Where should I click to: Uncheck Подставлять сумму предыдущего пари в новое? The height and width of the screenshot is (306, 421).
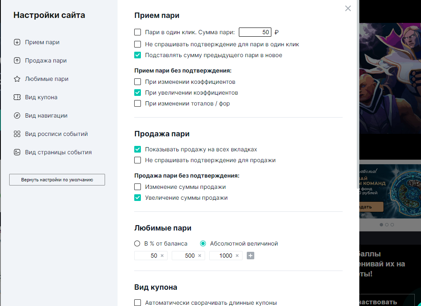click(138, 55)
